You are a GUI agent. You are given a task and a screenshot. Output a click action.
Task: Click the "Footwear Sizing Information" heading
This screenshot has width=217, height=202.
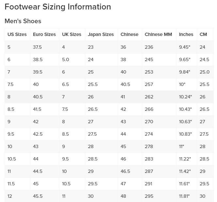58,7
